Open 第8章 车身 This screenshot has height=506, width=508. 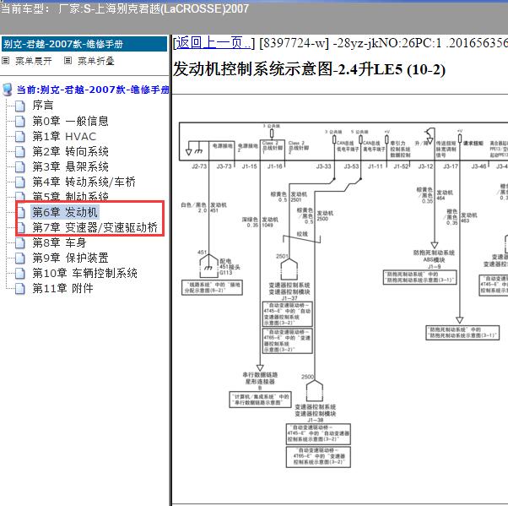pos(59,243)
